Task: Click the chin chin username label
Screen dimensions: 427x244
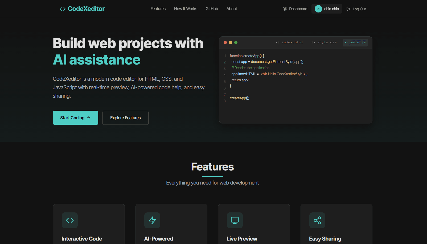Action: point(332,9)
